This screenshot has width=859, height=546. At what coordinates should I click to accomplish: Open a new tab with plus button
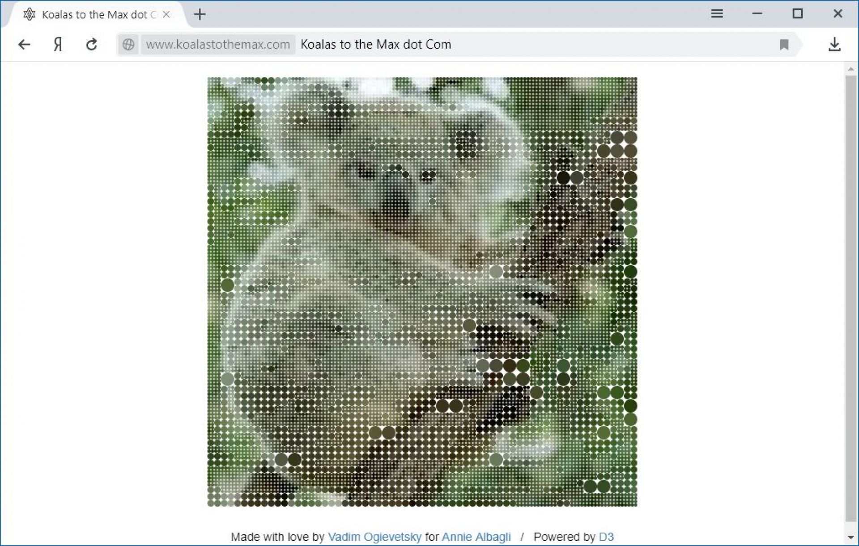coord(200,15)
